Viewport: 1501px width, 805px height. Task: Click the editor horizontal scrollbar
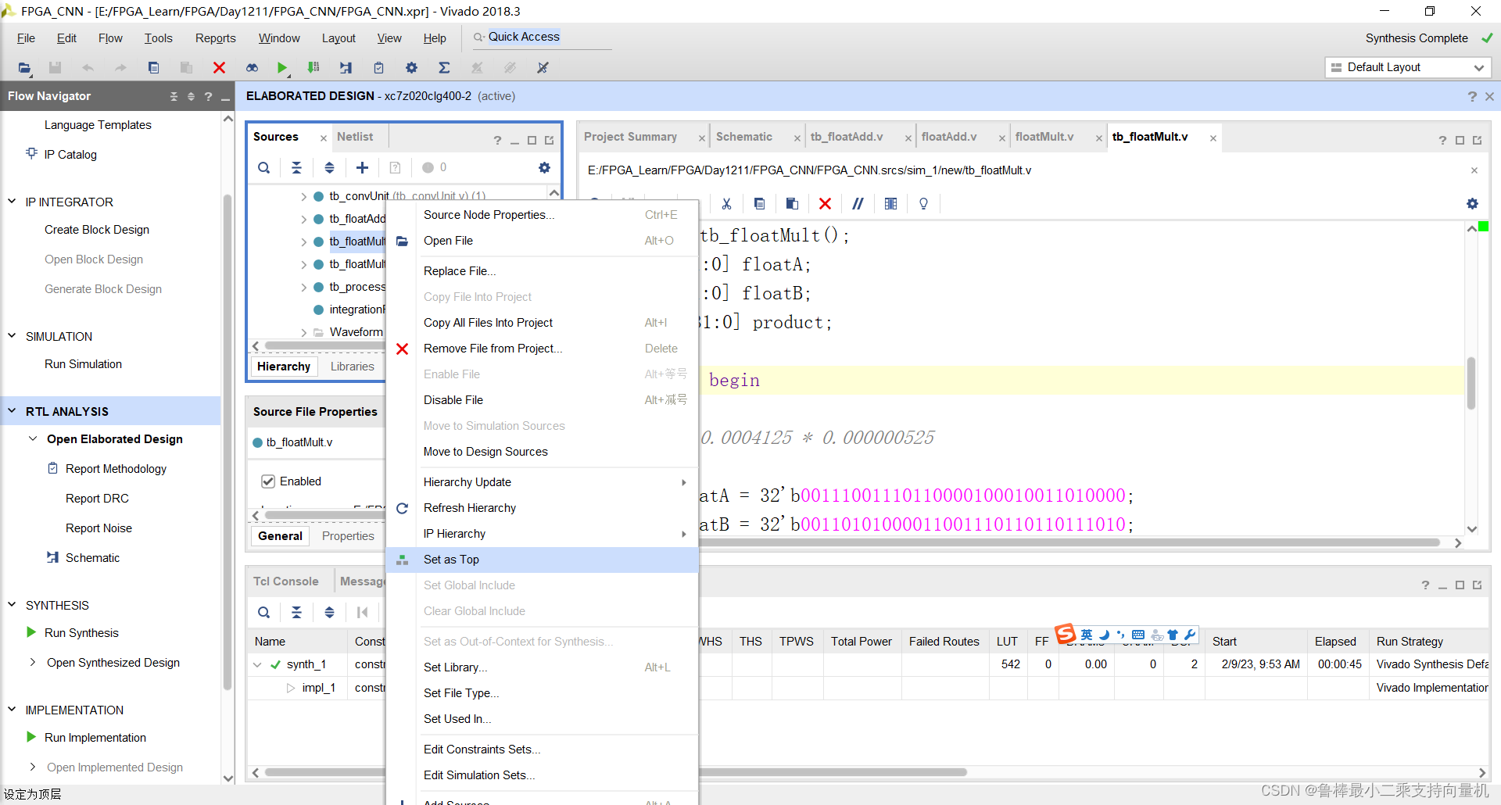(x=1069, y=542)
